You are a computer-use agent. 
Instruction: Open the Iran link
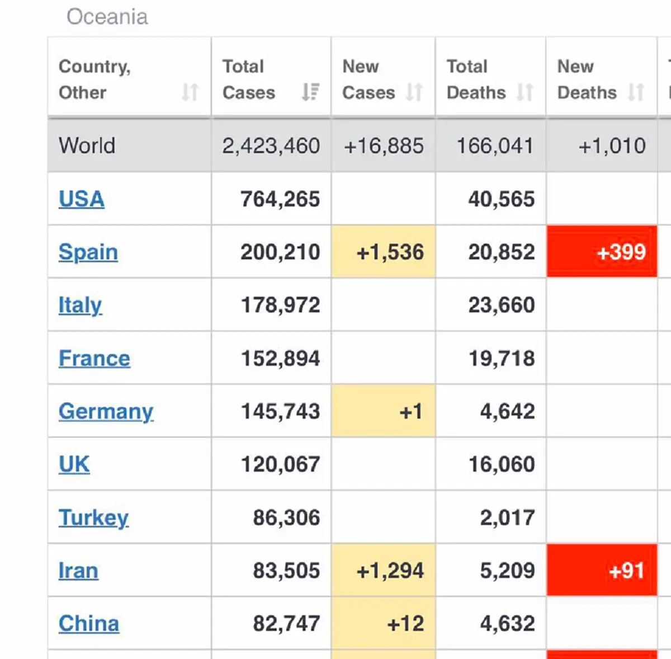pyautogui.click(x=78, y=571)
